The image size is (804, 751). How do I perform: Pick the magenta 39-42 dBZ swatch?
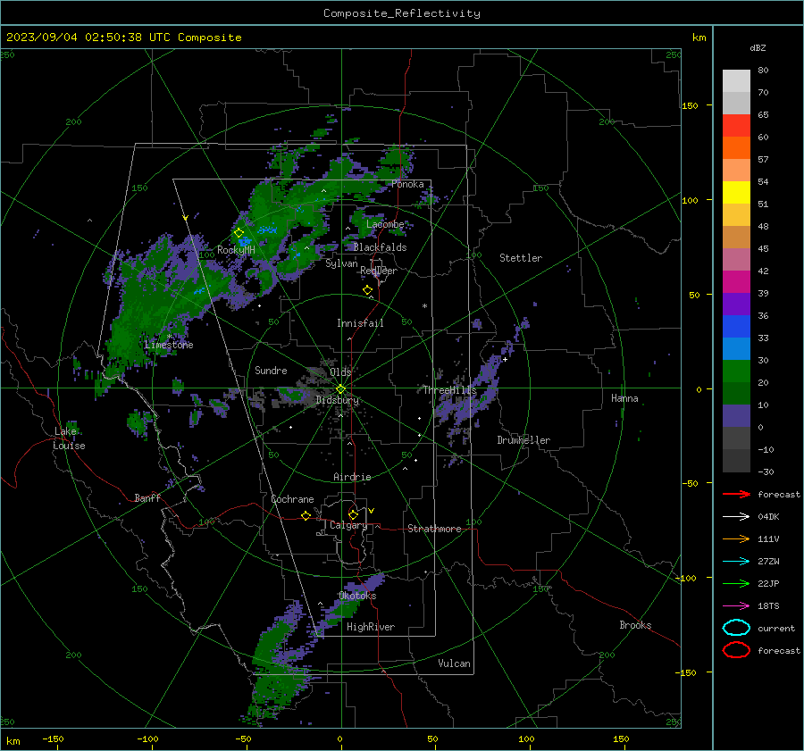(736, 281)
